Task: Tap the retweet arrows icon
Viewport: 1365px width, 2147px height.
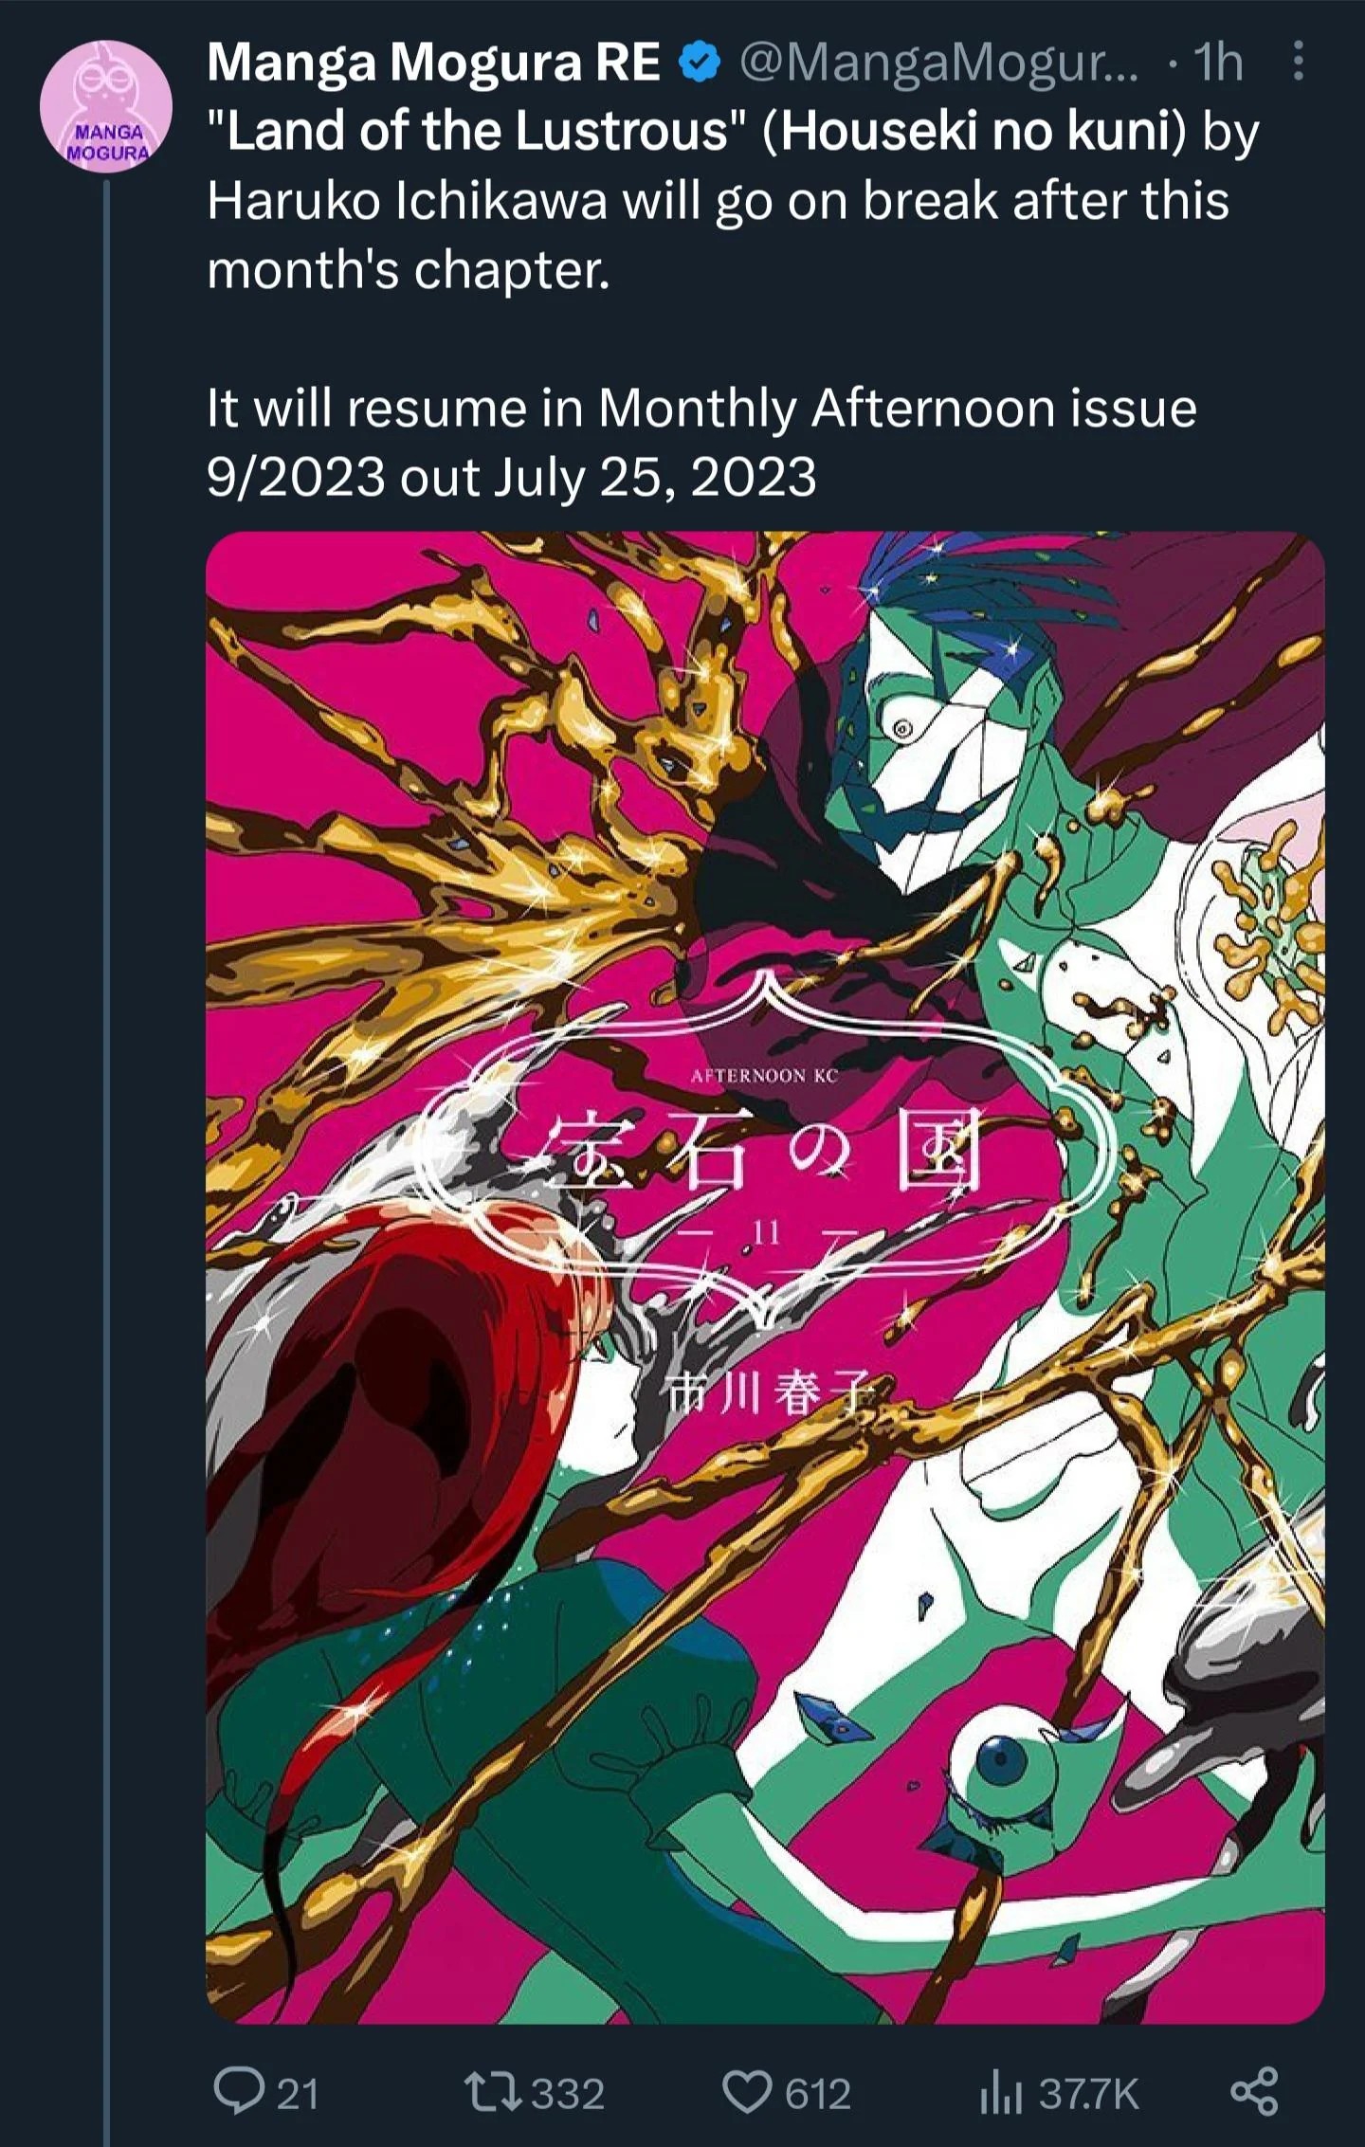Action: click(493, 2092)
